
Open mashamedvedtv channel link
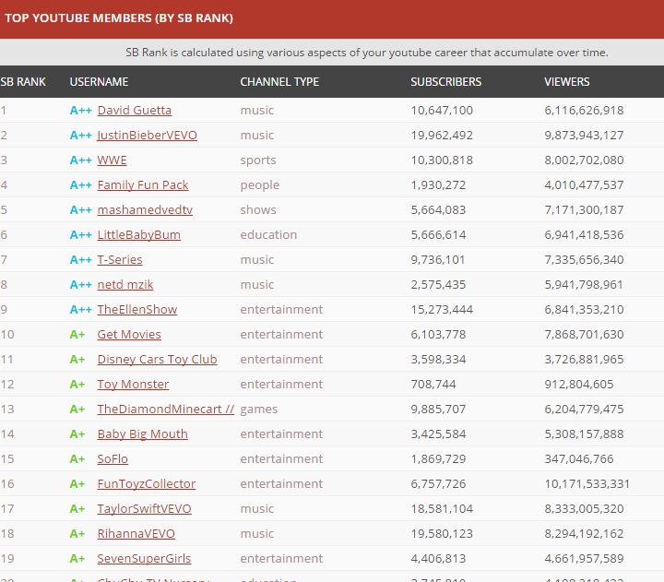click(x=145, y=209)
